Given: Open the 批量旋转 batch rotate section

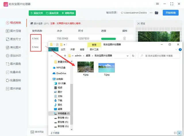Looking at the screenshot, I should [14, 80].
